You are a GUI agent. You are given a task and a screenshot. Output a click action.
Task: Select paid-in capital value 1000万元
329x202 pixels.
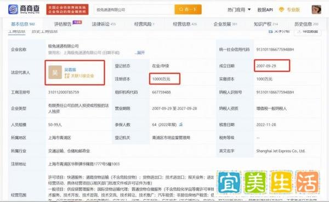click(x=264, y=79)
